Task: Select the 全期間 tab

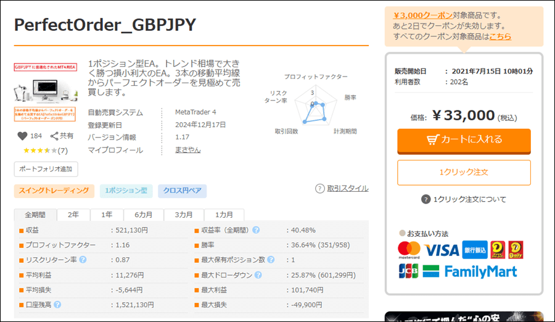Action: [x=35, y=215]
